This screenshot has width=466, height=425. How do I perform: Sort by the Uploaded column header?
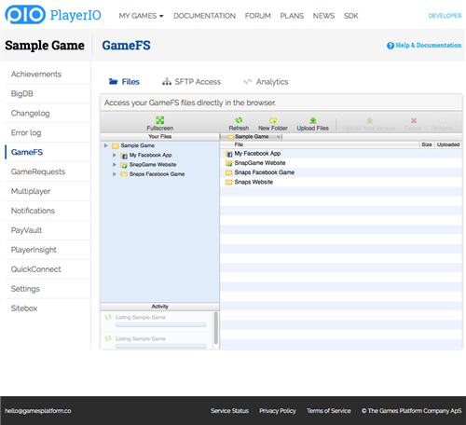[x=448, y=144]
